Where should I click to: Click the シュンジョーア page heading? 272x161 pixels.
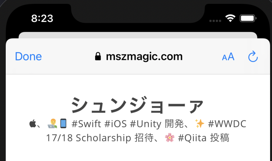click(x=137, y=105)
